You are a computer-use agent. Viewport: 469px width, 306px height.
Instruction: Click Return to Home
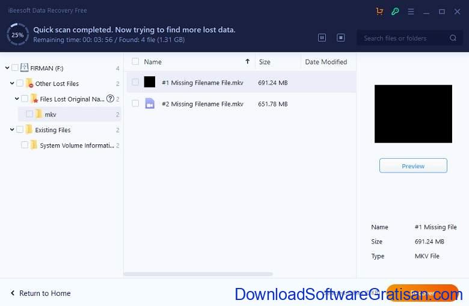tap(45, 293)
